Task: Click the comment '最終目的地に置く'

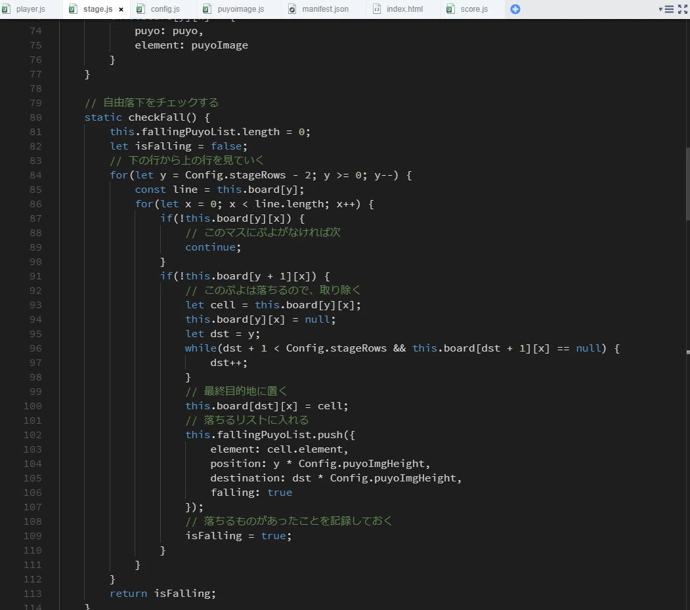Action: pos(236,392)
